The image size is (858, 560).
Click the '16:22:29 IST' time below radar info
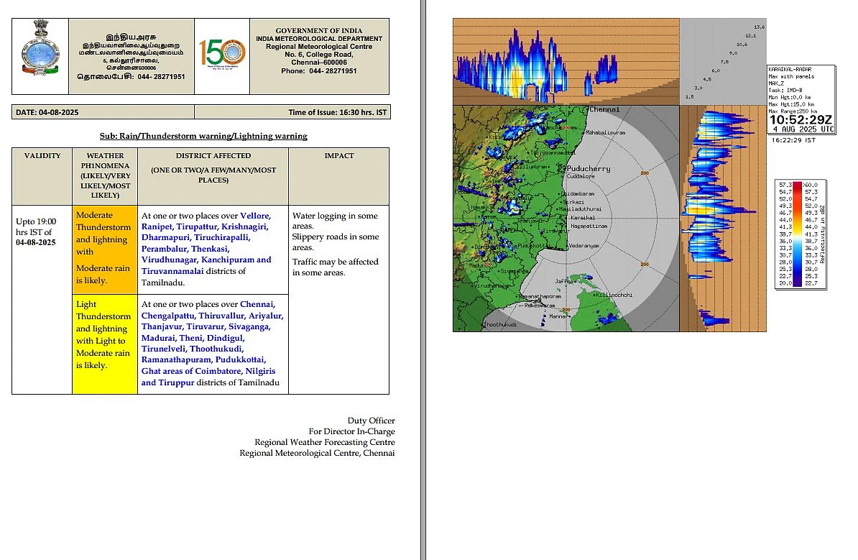pyautogui.click(x=793, y=140)
